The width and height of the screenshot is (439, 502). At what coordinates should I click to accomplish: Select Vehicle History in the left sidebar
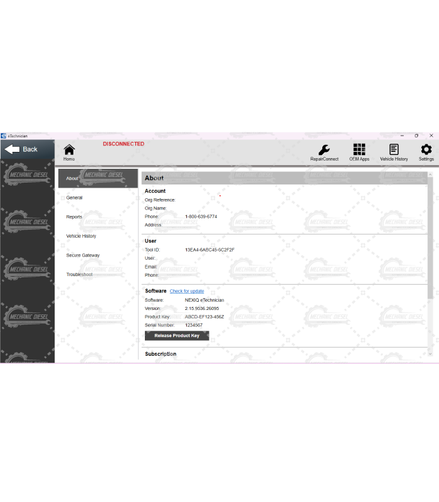[x=81, y=236]
